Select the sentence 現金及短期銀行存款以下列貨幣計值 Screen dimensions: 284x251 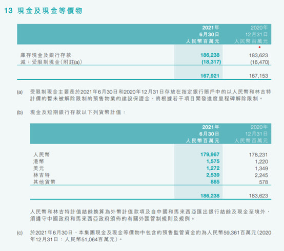coord(78,112)
